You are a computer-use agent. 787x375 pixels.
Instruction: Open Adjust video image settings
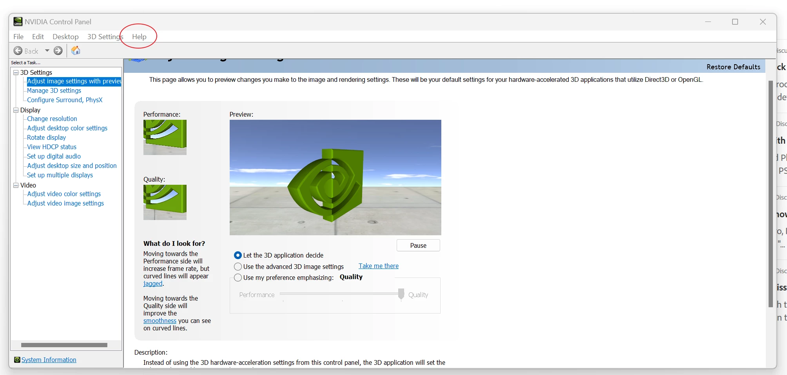[65, 203]
